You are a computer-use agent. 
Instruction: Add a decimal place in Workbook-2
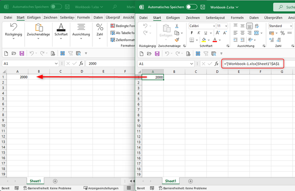(x=271, y=40)
